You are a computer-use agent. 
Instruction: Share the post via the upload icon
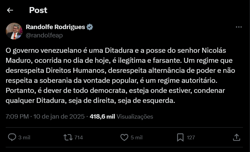[236, 137]
